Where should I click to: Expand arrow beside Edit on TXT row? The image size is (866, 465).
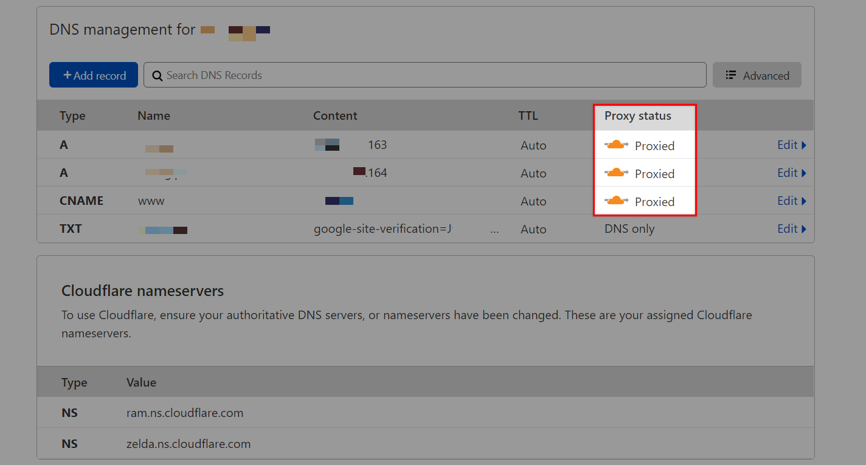tap(804, 229)
